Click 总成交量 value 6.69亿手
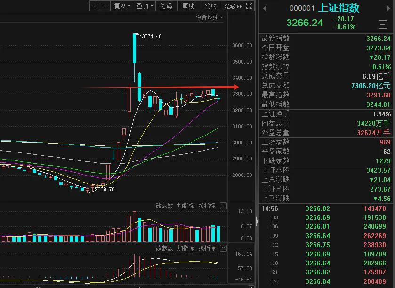 pos(376,76)
